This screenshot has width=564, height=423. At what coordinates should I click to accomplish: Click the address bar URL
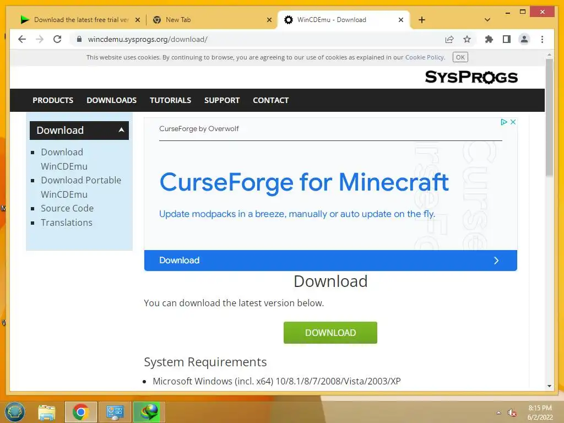coord(148,39)
